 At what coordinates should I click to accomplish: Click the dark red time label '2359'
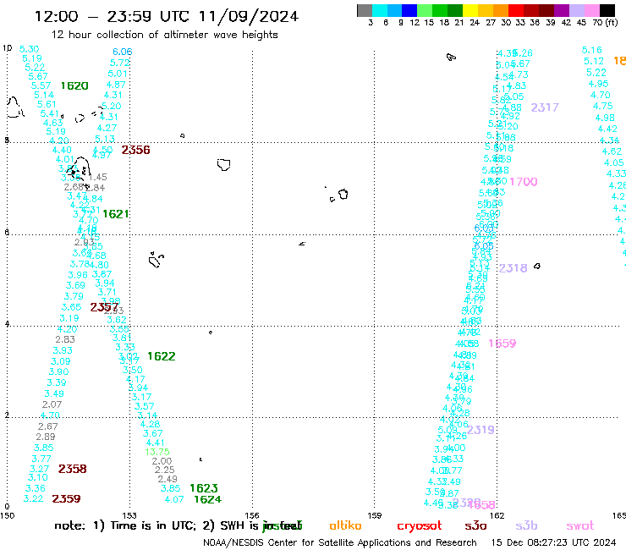[66, 499]
